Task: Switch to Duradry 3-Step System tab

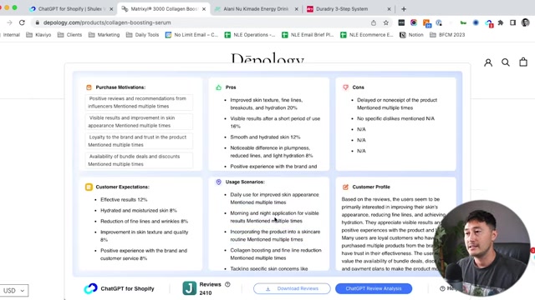Action: [348, 9]
